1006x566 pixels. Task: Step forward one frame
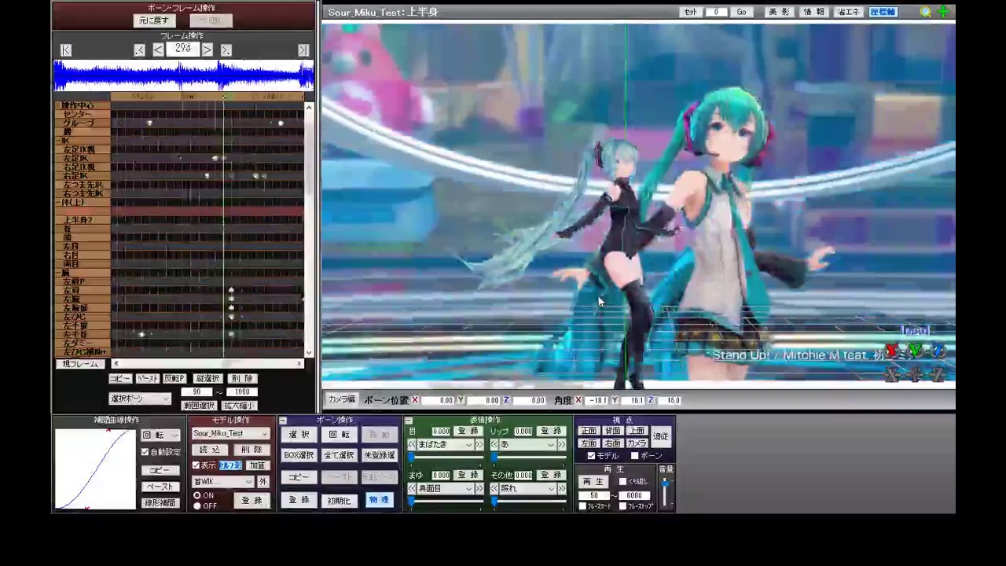[207, 50]
